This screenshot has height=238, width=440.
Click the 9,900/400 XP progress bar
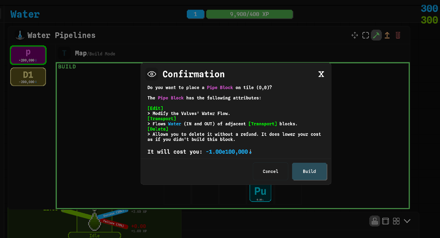coord(249,14)
